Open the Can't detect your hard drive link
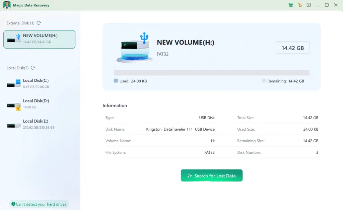The image size is (343, 210). pyautogui.click(x=39, y=204)
